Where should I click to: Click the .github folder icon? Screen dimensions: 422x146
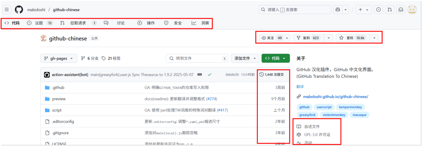tap(47, 88)
